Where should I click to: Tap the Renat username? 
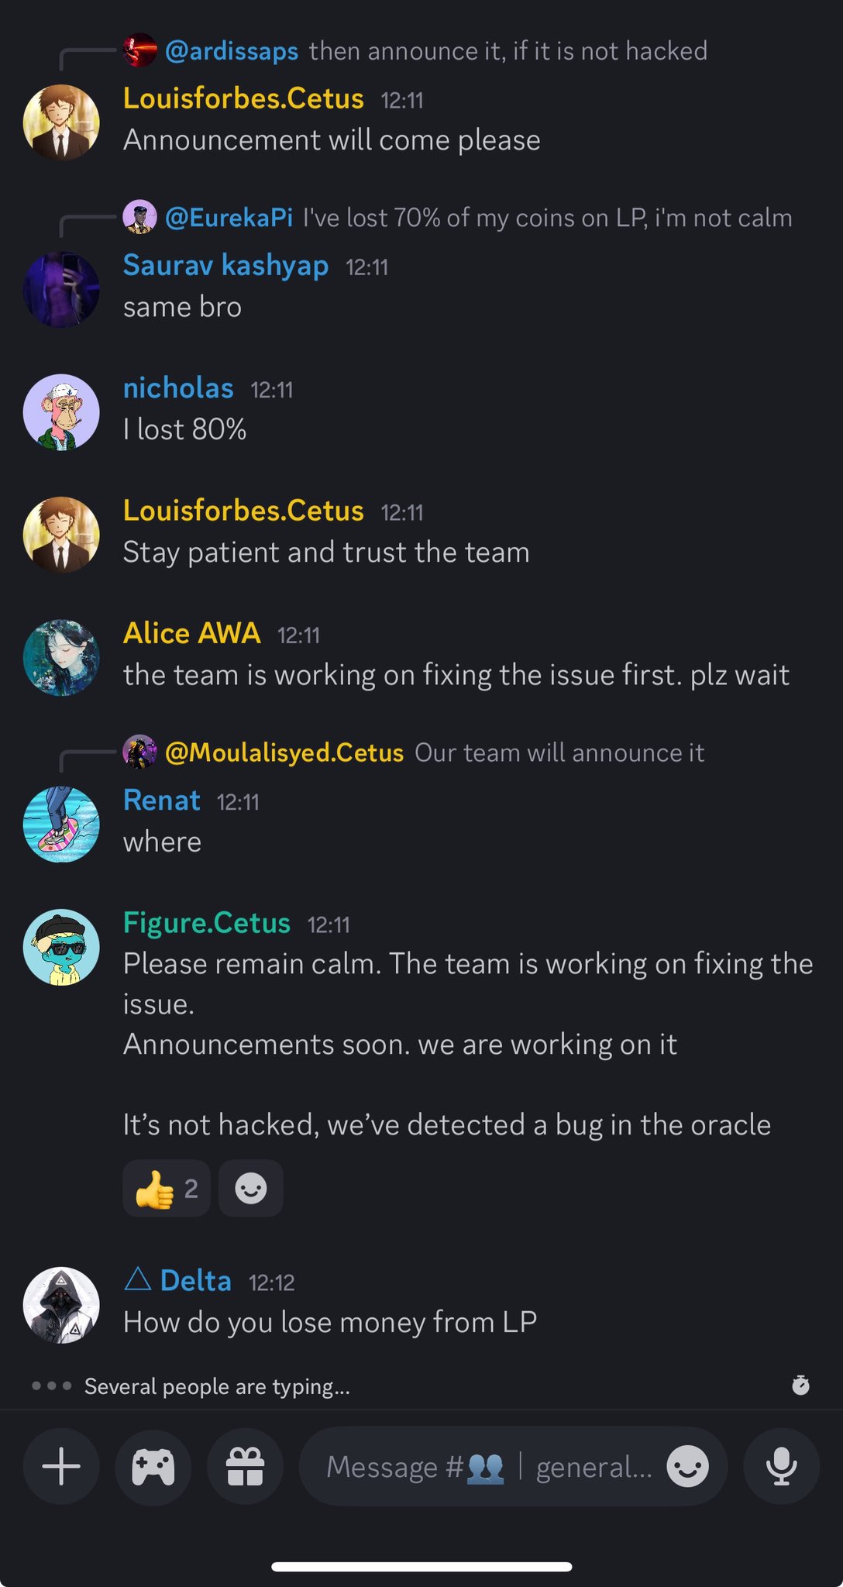(x=162, y=800)
